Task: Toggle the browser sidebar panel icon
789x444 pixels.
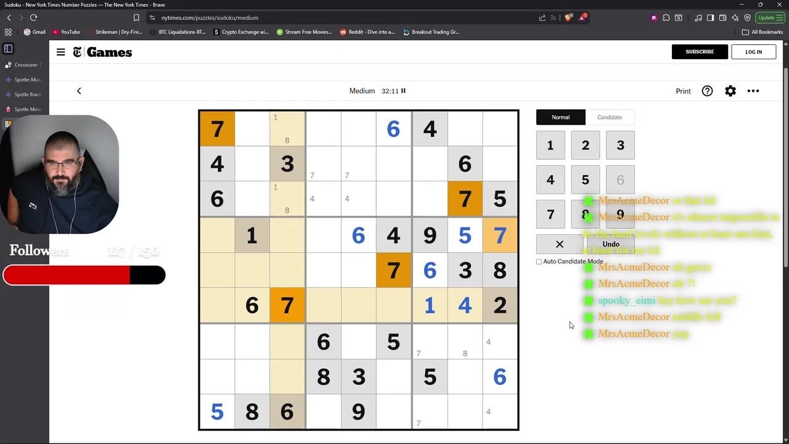Action: (x=711, y=18)
